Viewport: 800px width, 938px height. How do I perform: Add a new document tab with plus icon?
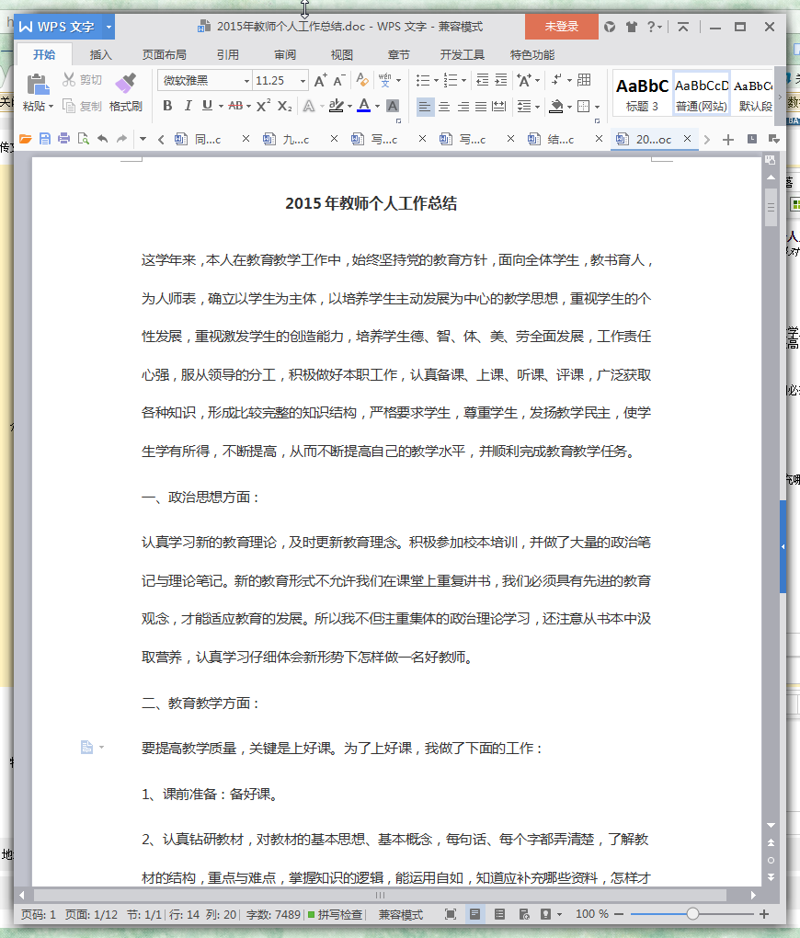[x=727, y=140]
